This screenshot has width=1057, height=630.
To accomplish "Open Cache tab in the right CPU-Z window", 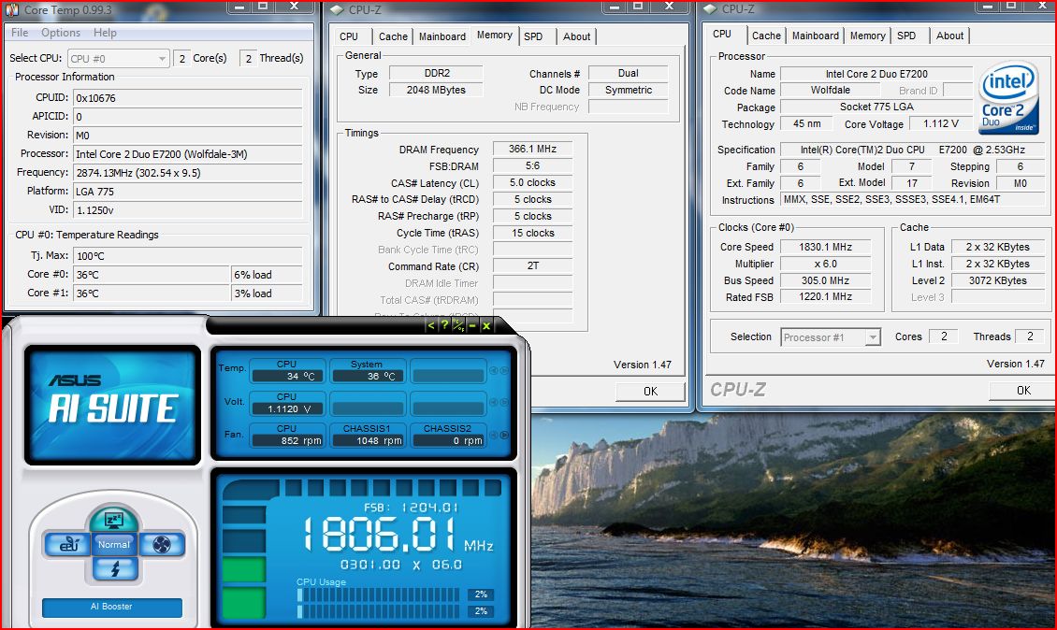I will [766, 36].
